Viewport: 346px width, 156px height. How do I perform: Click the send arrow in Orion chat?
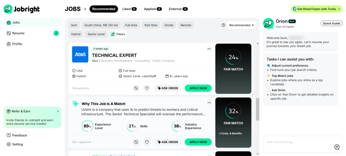click(x=337, y=147)
